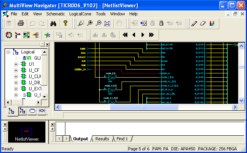Switch to the Find 1 tab
The height and width of the screenshot is (153, 247).
(x=122, y=139)
